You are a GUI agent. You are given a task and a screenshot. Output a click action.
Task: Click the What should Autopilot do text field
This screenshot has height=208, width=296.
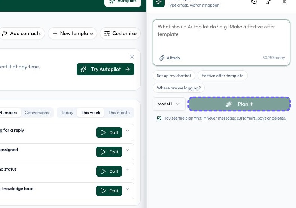point(221,43)
